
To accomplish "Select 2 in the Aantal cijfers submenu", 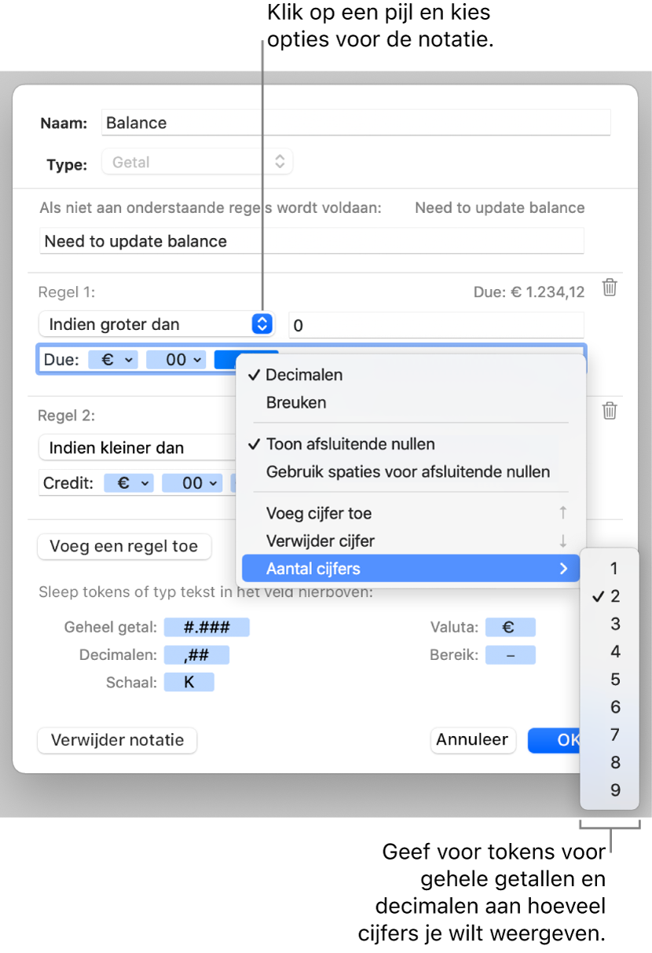I will click(x=610, y=596).
